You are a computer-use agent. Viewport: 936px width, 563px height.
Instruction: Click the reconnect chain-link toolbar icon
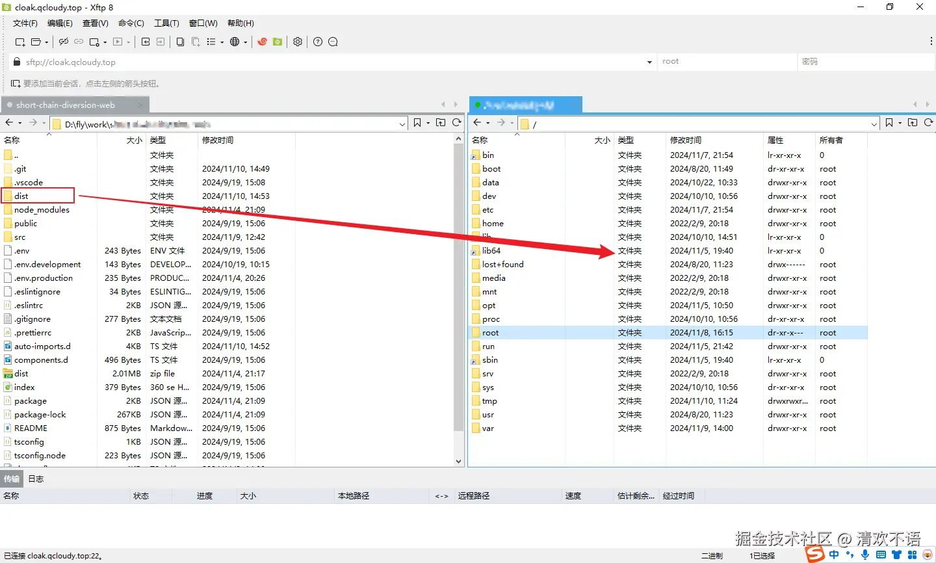tap(79, 42)
